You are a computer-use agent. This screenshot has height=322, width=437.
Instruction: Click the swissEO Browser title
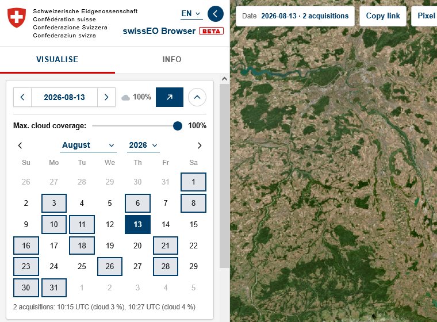[x=159, y=31]
